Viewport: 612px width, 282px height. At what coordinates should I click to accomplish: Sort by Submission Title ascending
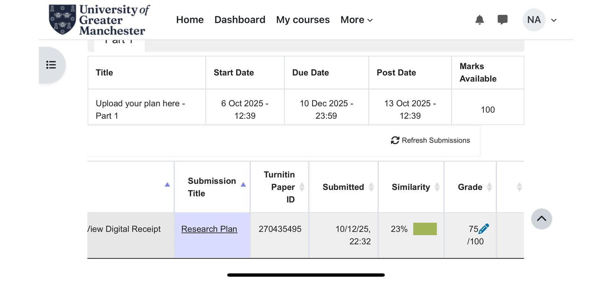(244, 184)
